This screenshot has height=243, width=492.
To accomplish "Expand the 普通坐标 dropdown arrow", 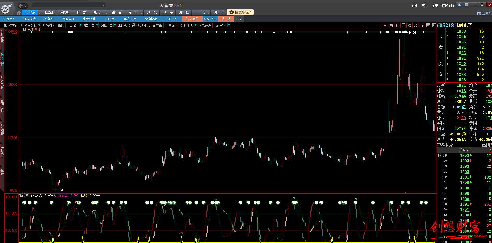I will [x=229, y=25].
